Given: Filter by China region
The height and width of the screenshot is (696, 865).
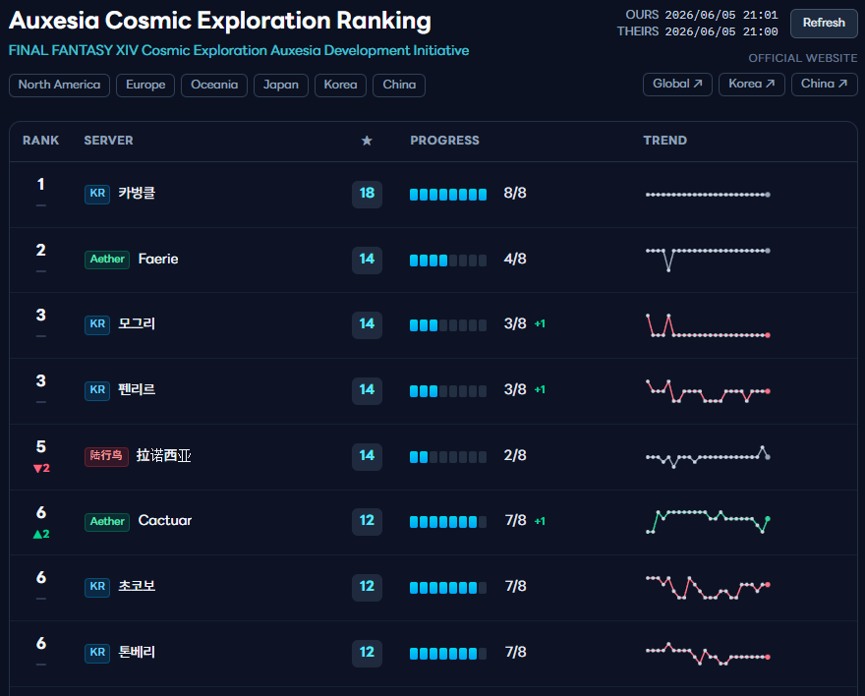Looking at the screenshot, I should (399, 85).
